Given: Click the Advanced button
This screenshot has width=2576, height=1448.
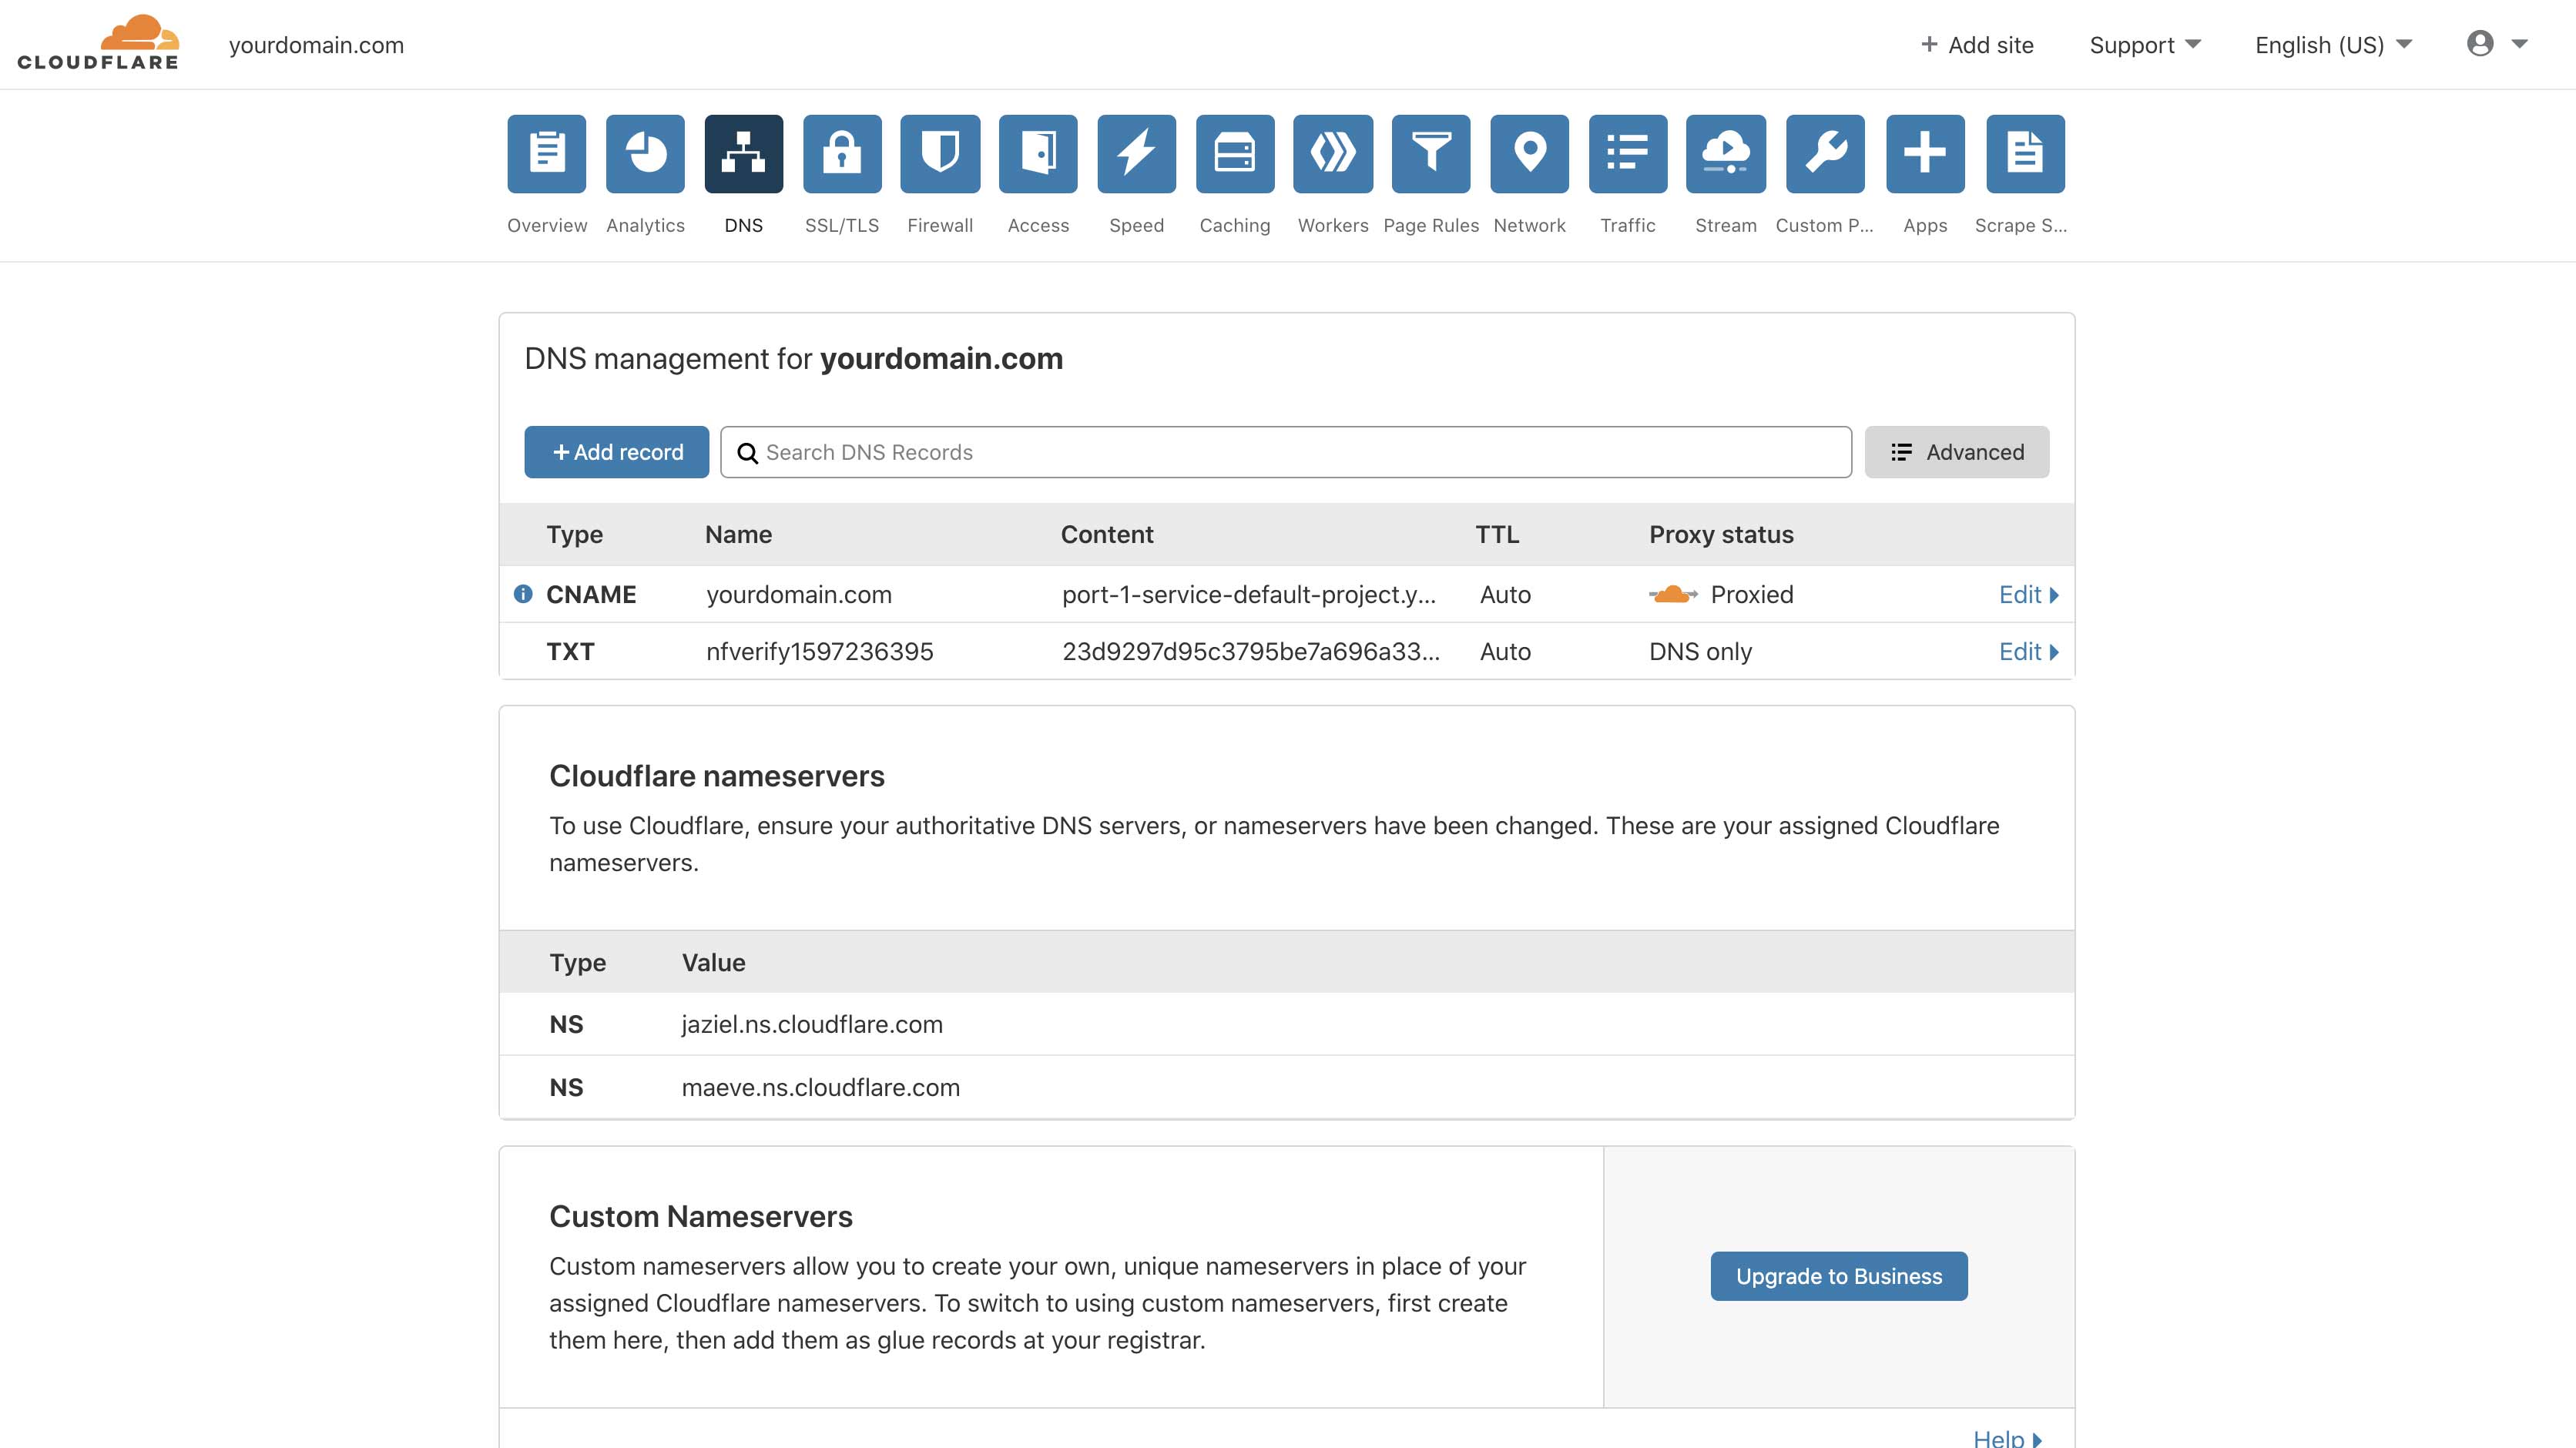Looking at the screenshot, I should (1956, 452).
